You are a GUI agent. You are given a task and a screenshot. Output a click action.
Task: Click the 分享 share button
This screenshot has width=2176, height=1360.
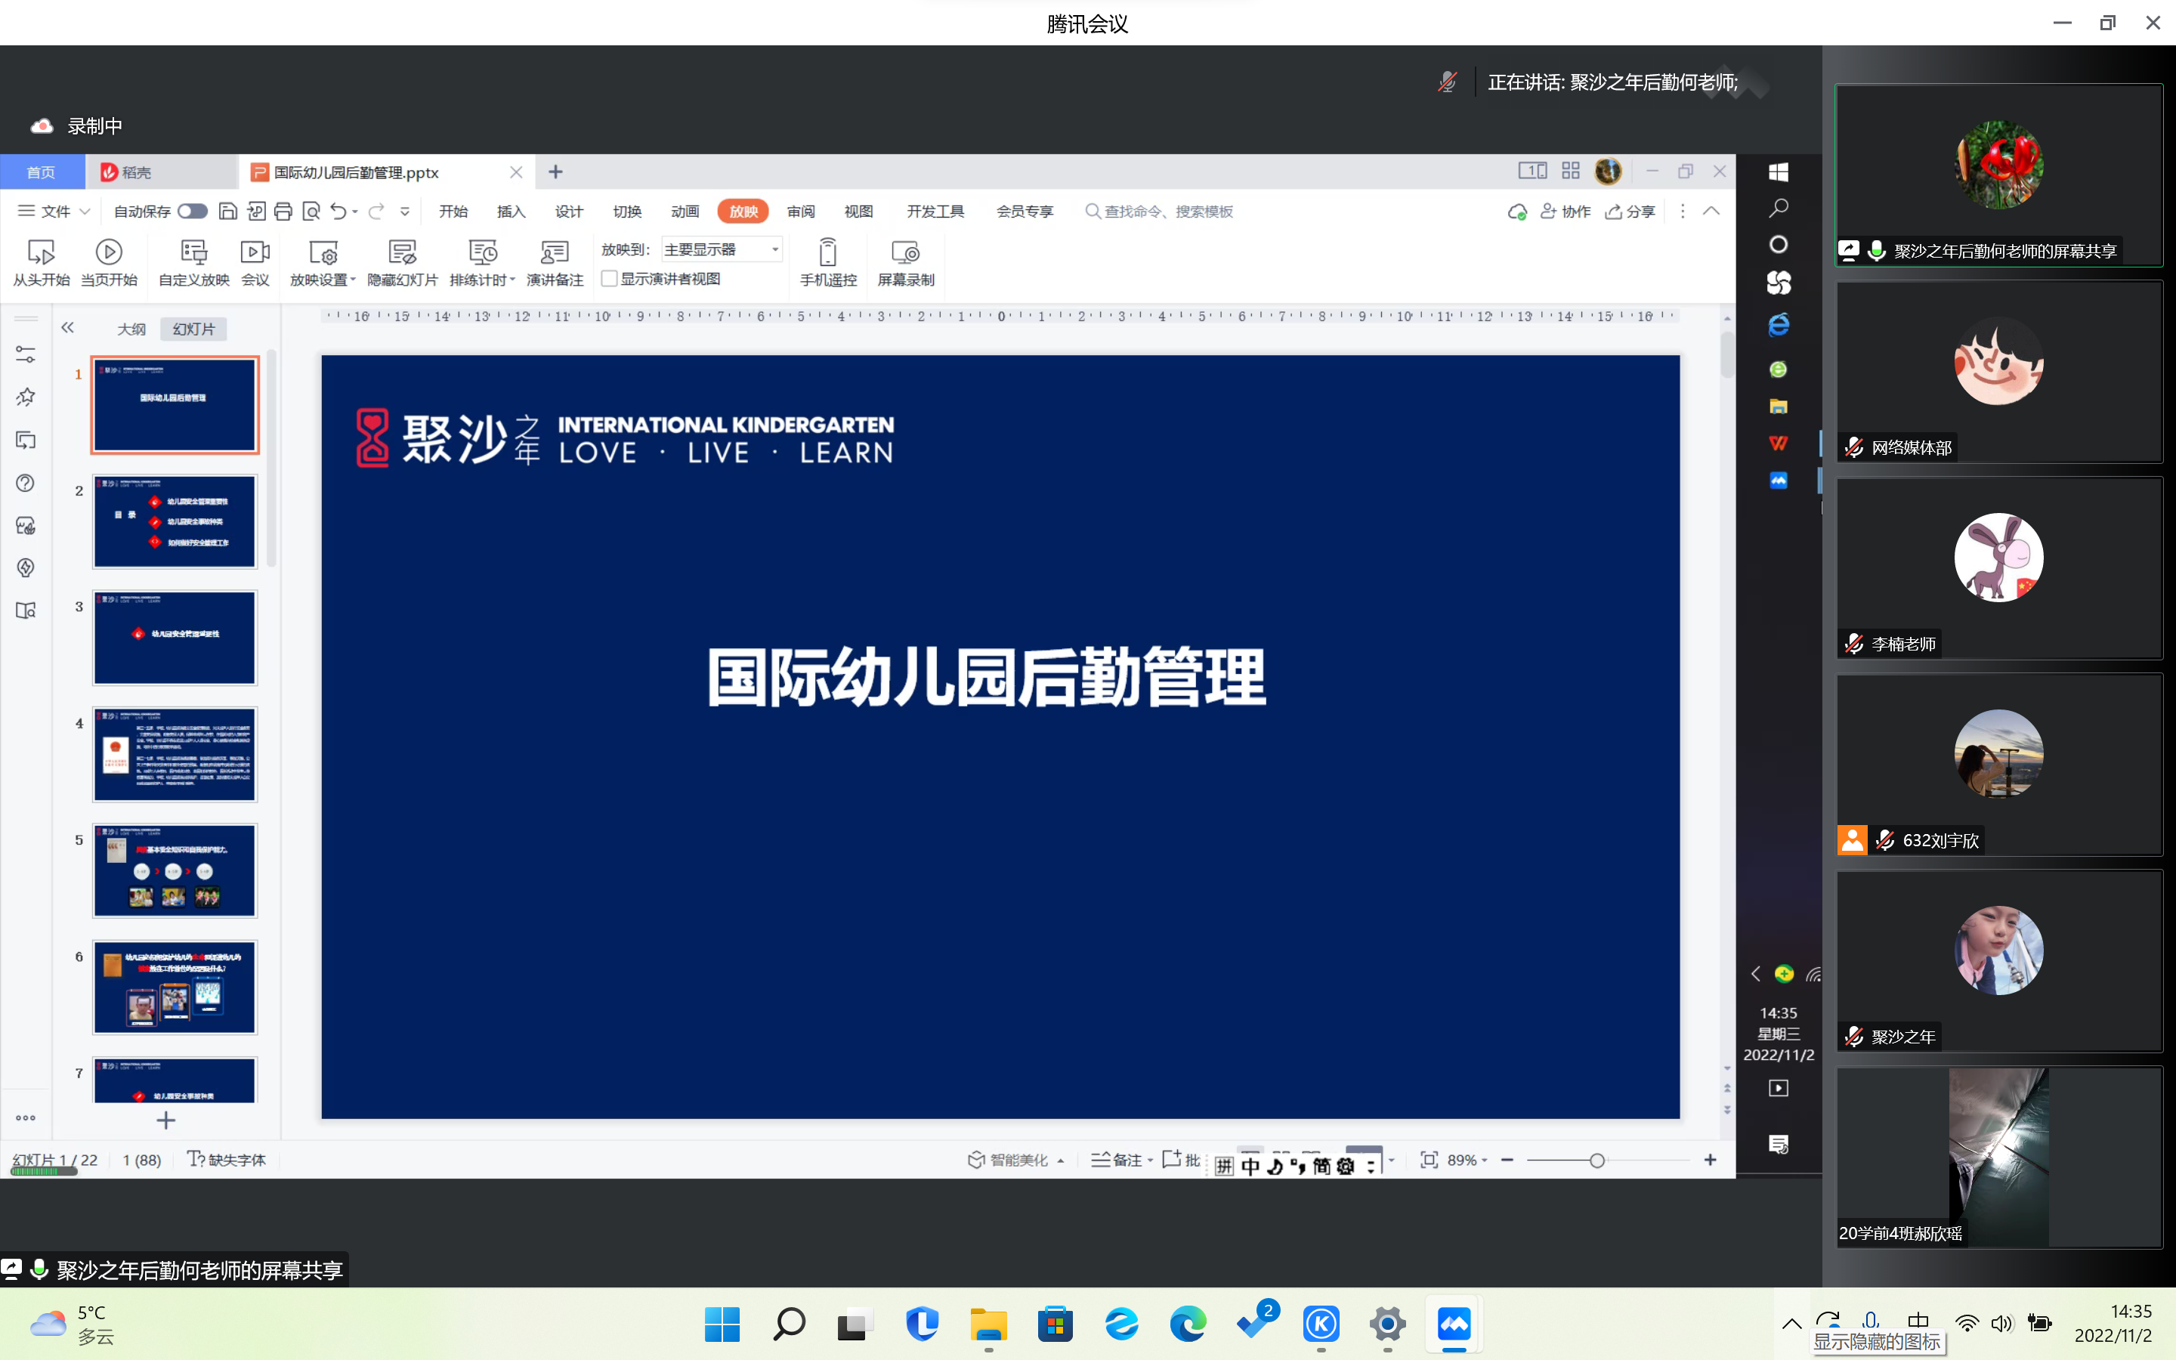[x=1631, y=212]
